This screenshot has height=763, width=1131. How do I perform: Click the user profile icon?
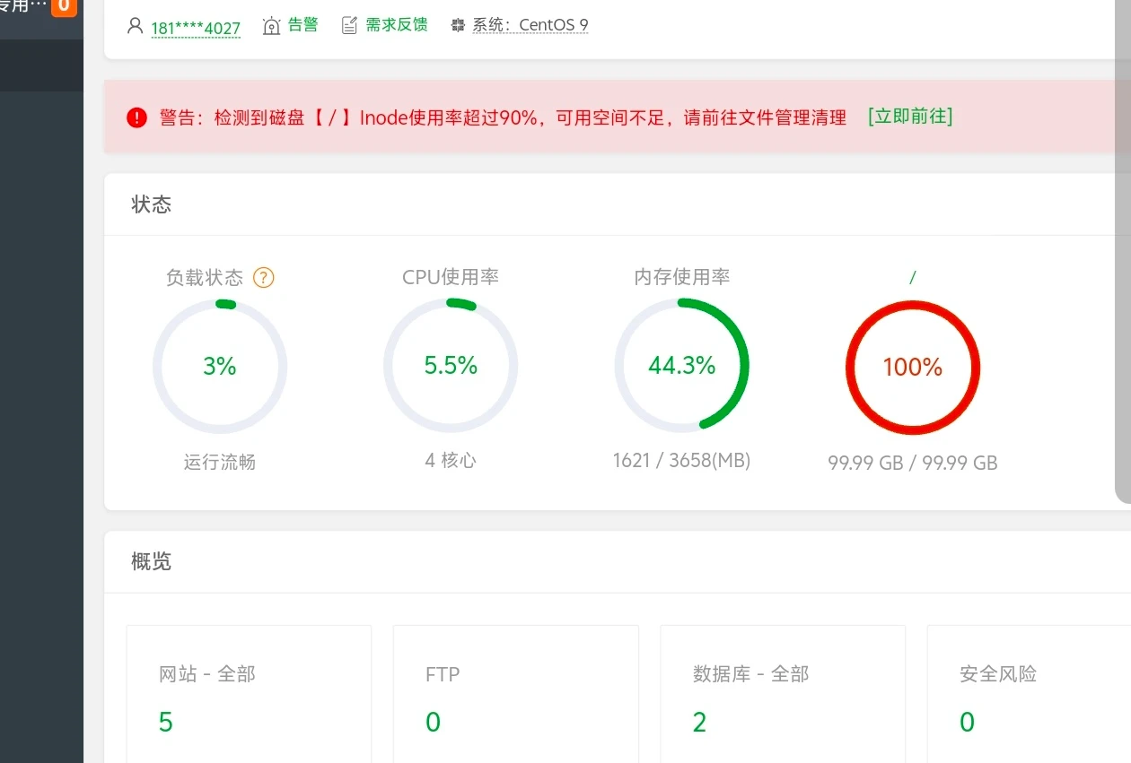click(x=136, y=26)
